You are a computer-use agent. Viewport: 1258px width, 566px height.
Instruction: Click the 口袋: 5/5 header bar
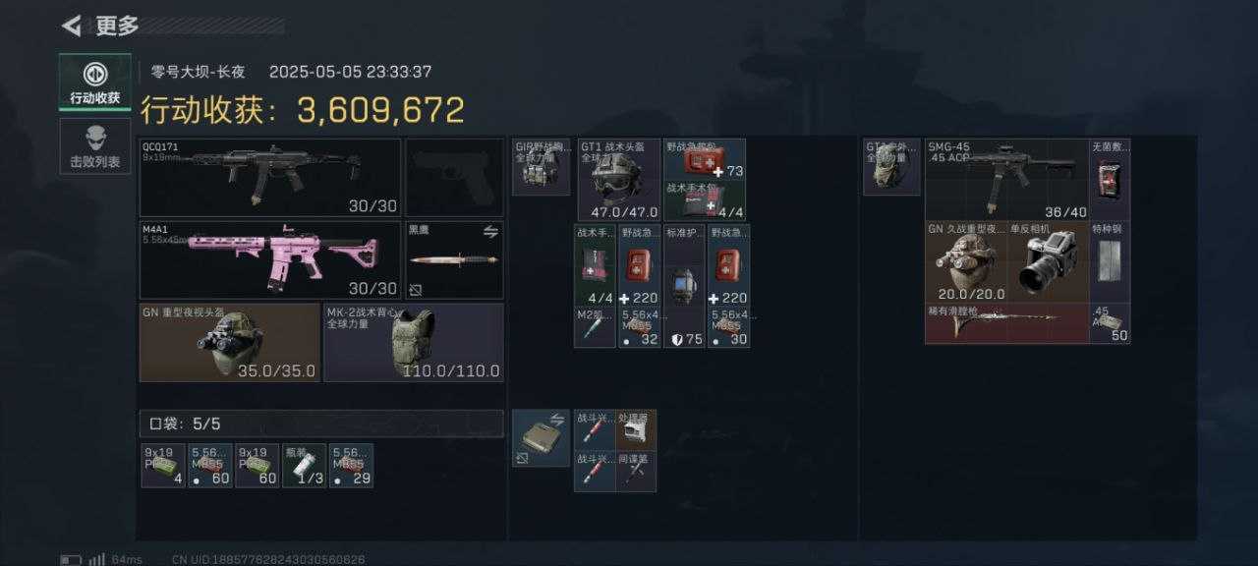[321, 424]
